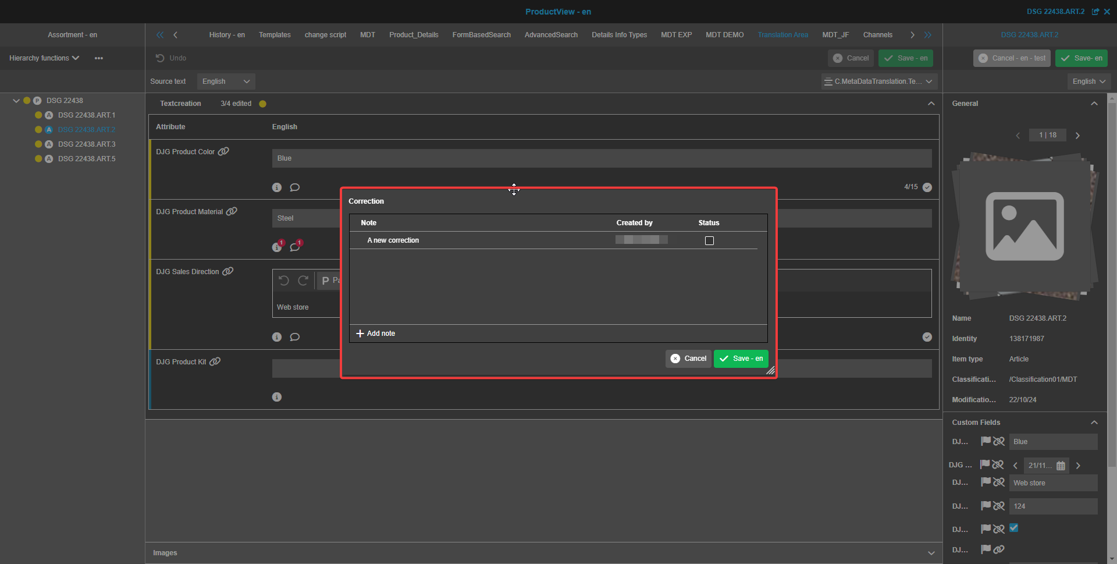
Task: Toggle the checked checkbox in Custom Fields
Action: [x=1014, y=528]
